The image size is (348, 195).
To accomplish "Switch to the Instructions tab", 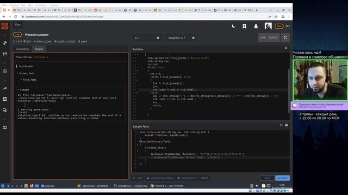I will pyautogui.click(x=22, y=49).
